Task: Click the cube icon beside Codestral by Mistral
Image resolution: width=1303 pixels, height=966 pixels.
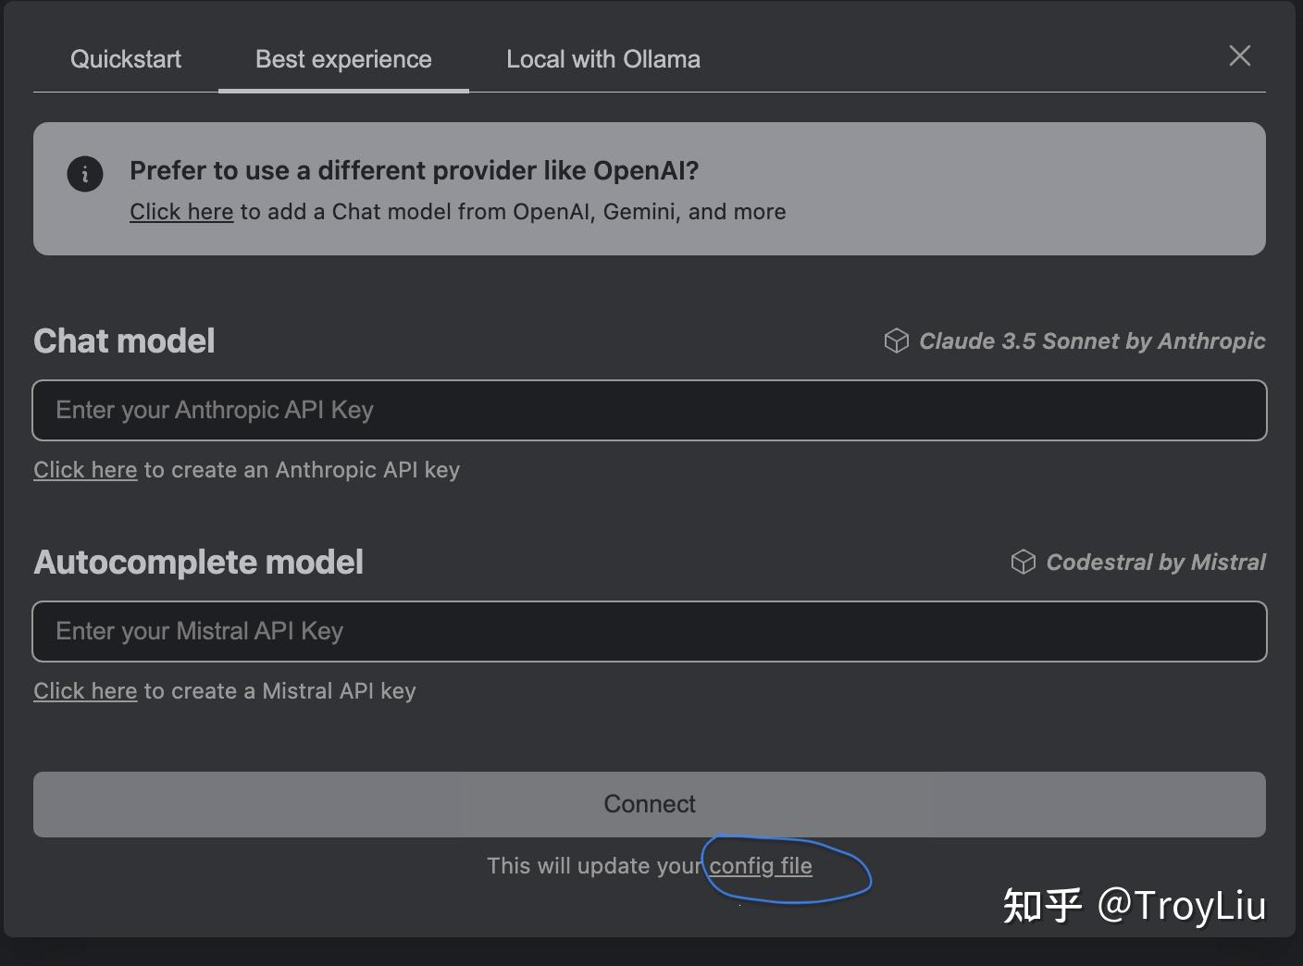Action: coord(1024,562)
